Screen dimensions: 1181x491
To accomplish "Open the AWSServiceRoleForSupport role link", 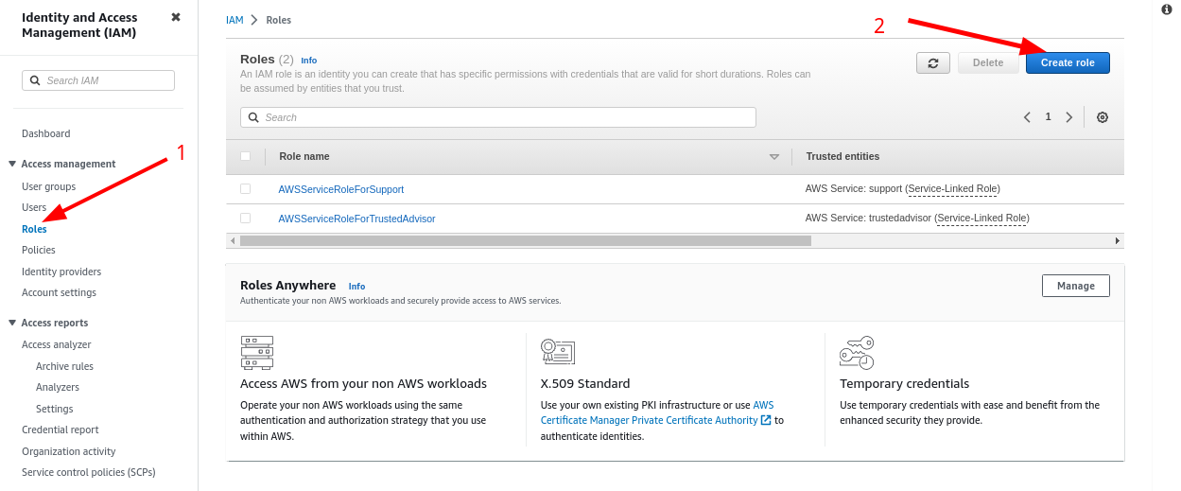I will (x=341, y=189).
